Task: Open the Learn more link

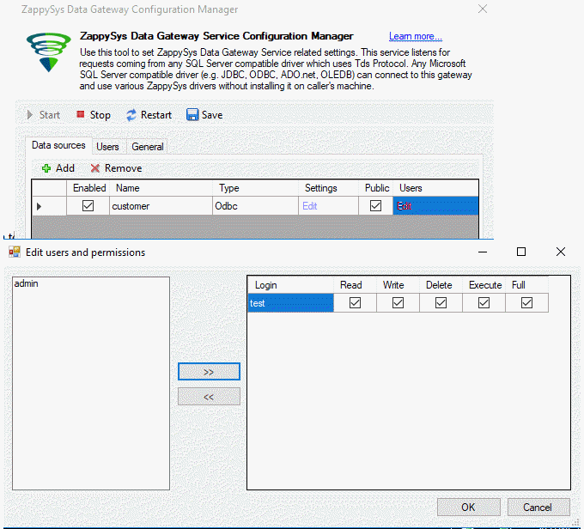Action: tap(416, 37)
